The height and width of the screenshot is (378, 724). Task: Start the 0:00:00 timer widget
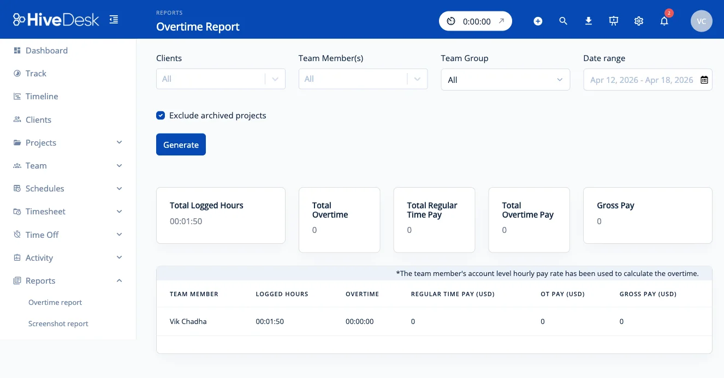tap(451, 21)
